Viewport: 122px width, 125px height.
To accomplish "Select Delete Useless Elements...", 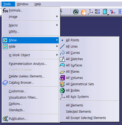I will point(31,76).
